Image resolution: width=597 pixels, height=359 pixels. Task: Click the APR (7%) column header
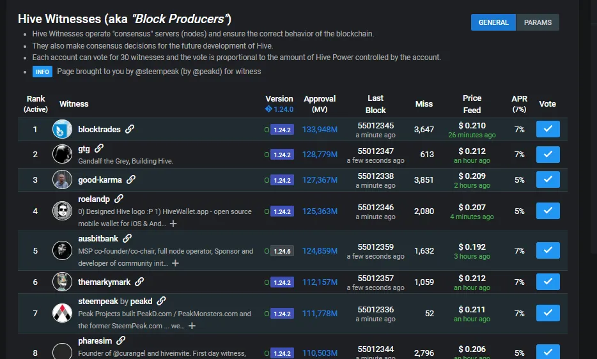[x=519, y=104]
